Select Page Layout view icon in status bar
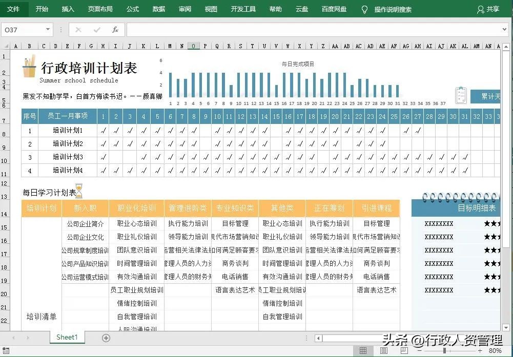 point(383,350)
